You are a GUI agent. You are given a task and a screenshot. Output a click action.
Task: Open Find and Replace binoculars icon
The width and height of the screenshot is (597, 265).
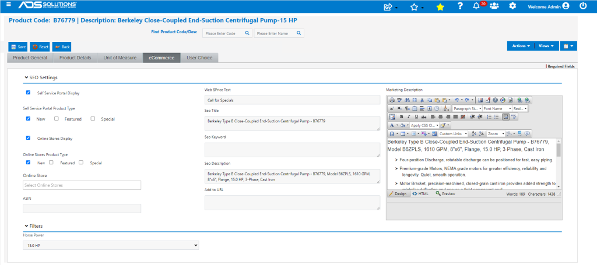[x=407, y=100]
